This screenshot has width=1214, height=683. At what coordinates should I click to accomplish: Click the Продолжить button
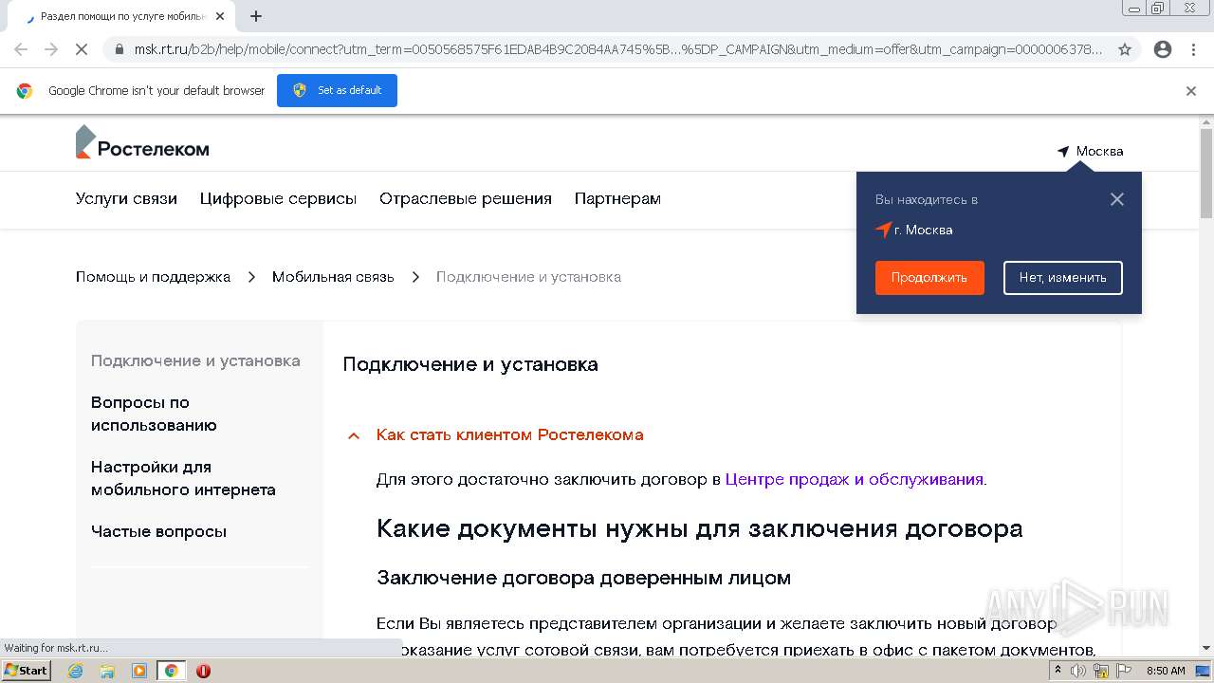point(929,278)
